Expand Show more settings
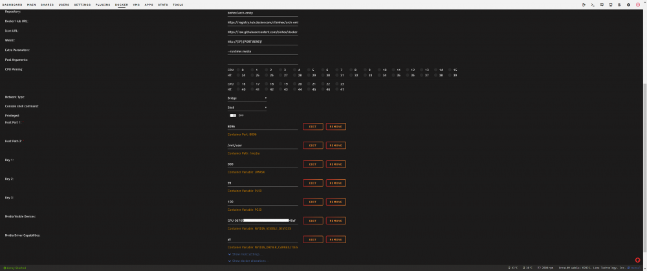 (245, 254)
